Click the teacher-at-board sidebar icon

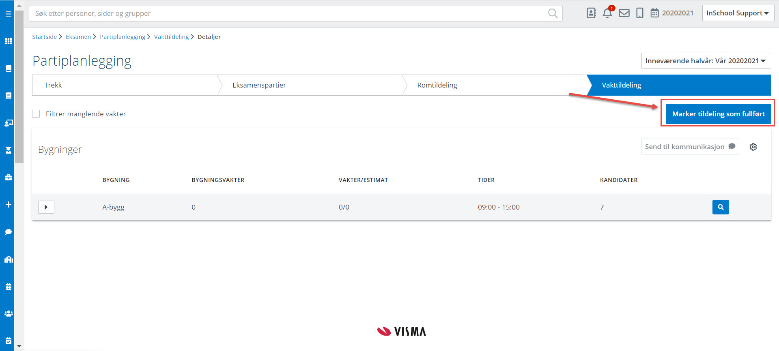8,123
